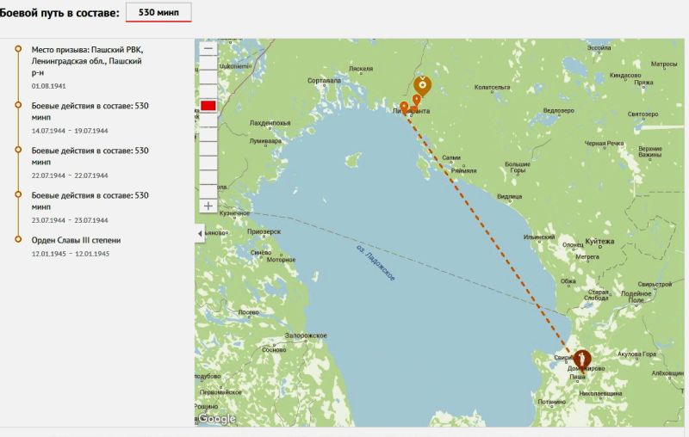The width and height of the screenshot is (689, 437).
Task: Click the red zoom level slider handle
Action: coord(208,105)
